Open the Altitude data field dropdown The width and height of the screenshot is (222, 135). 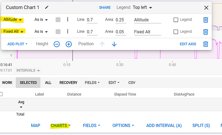coord(13,20)
